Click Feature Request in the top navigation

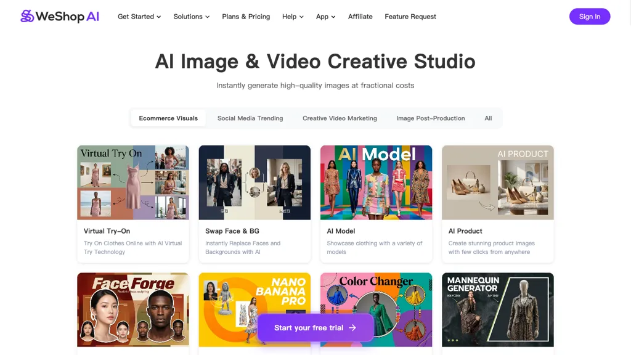[x=410, y=17]
